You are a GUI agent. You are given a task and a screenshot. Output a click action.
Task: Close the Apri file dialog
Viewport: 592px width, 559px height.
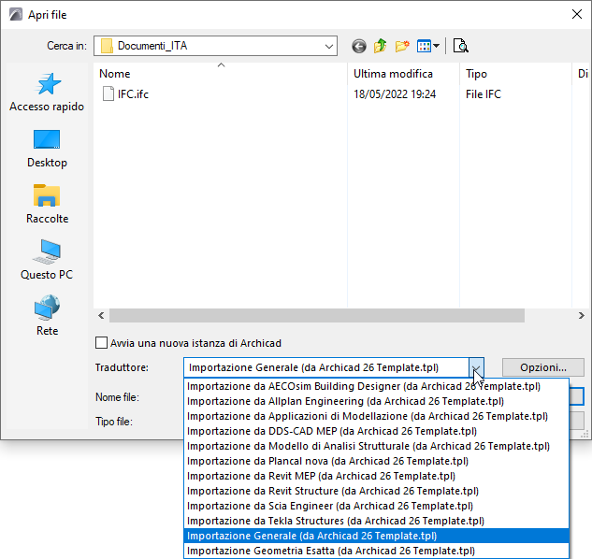point(576,14)
